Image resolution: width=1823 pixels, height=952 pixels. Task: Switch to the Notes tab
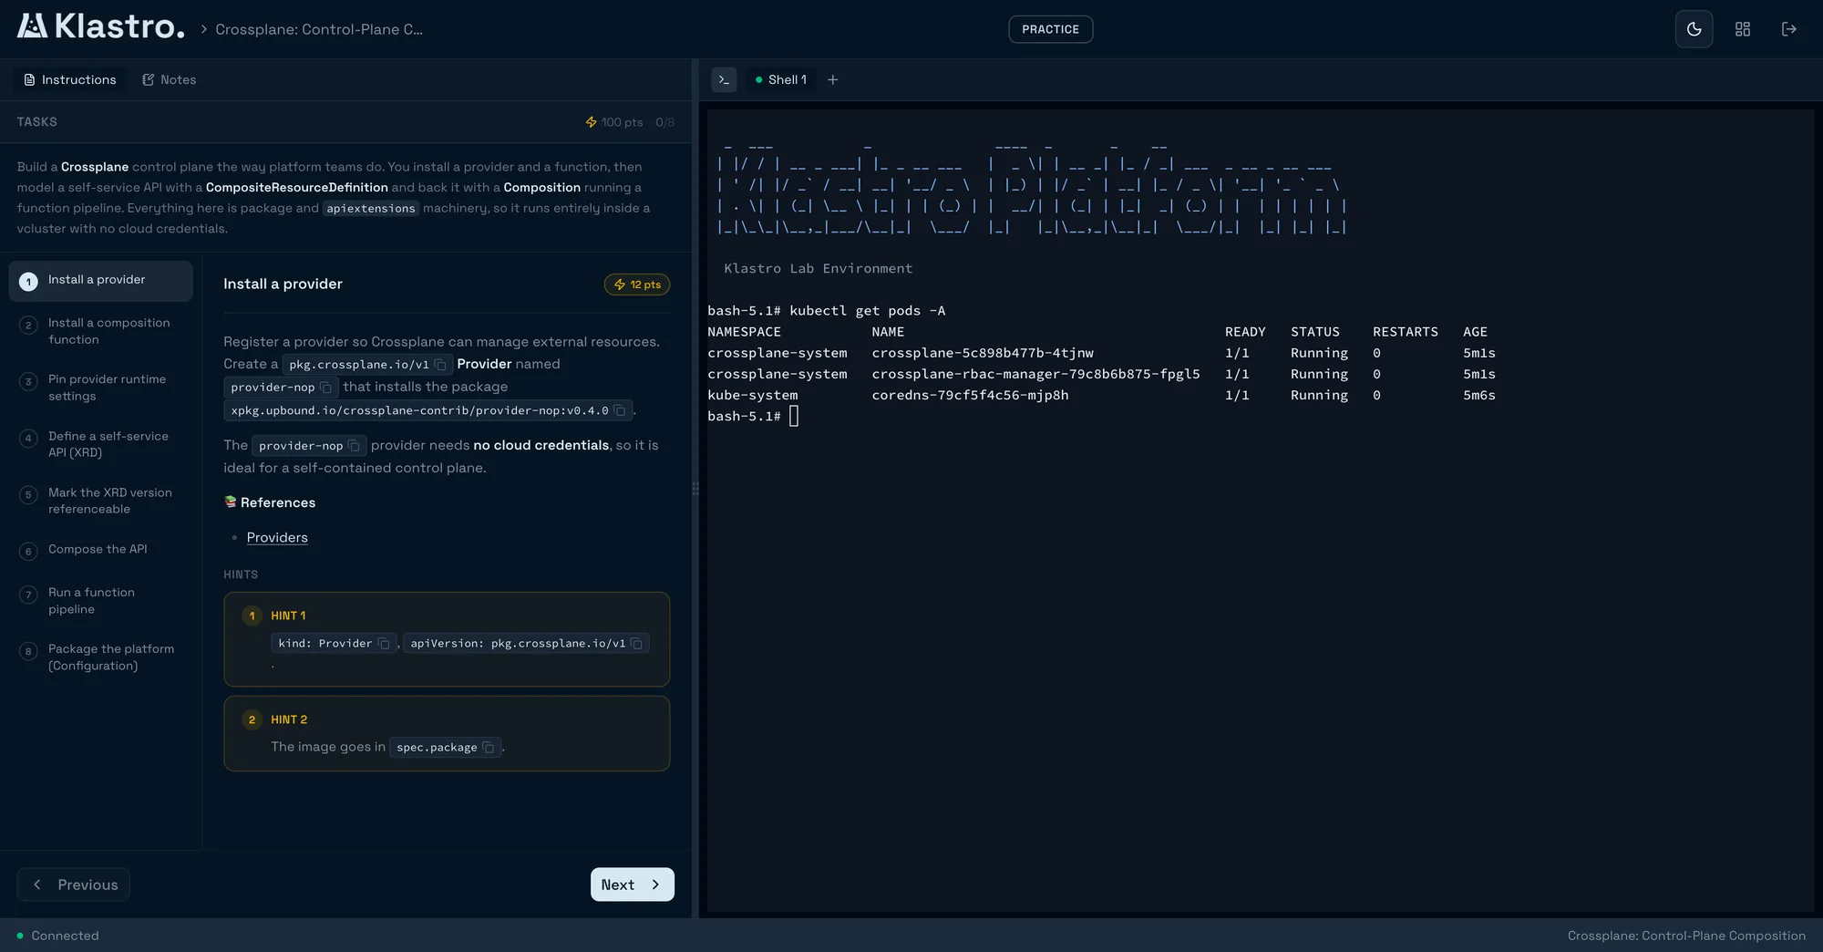tap(170, 79)
